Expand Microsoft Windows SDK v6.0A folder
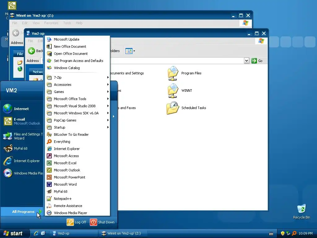The width and height of the screenshot is (317, 238). pyautogui.click(x=77, y=113)
